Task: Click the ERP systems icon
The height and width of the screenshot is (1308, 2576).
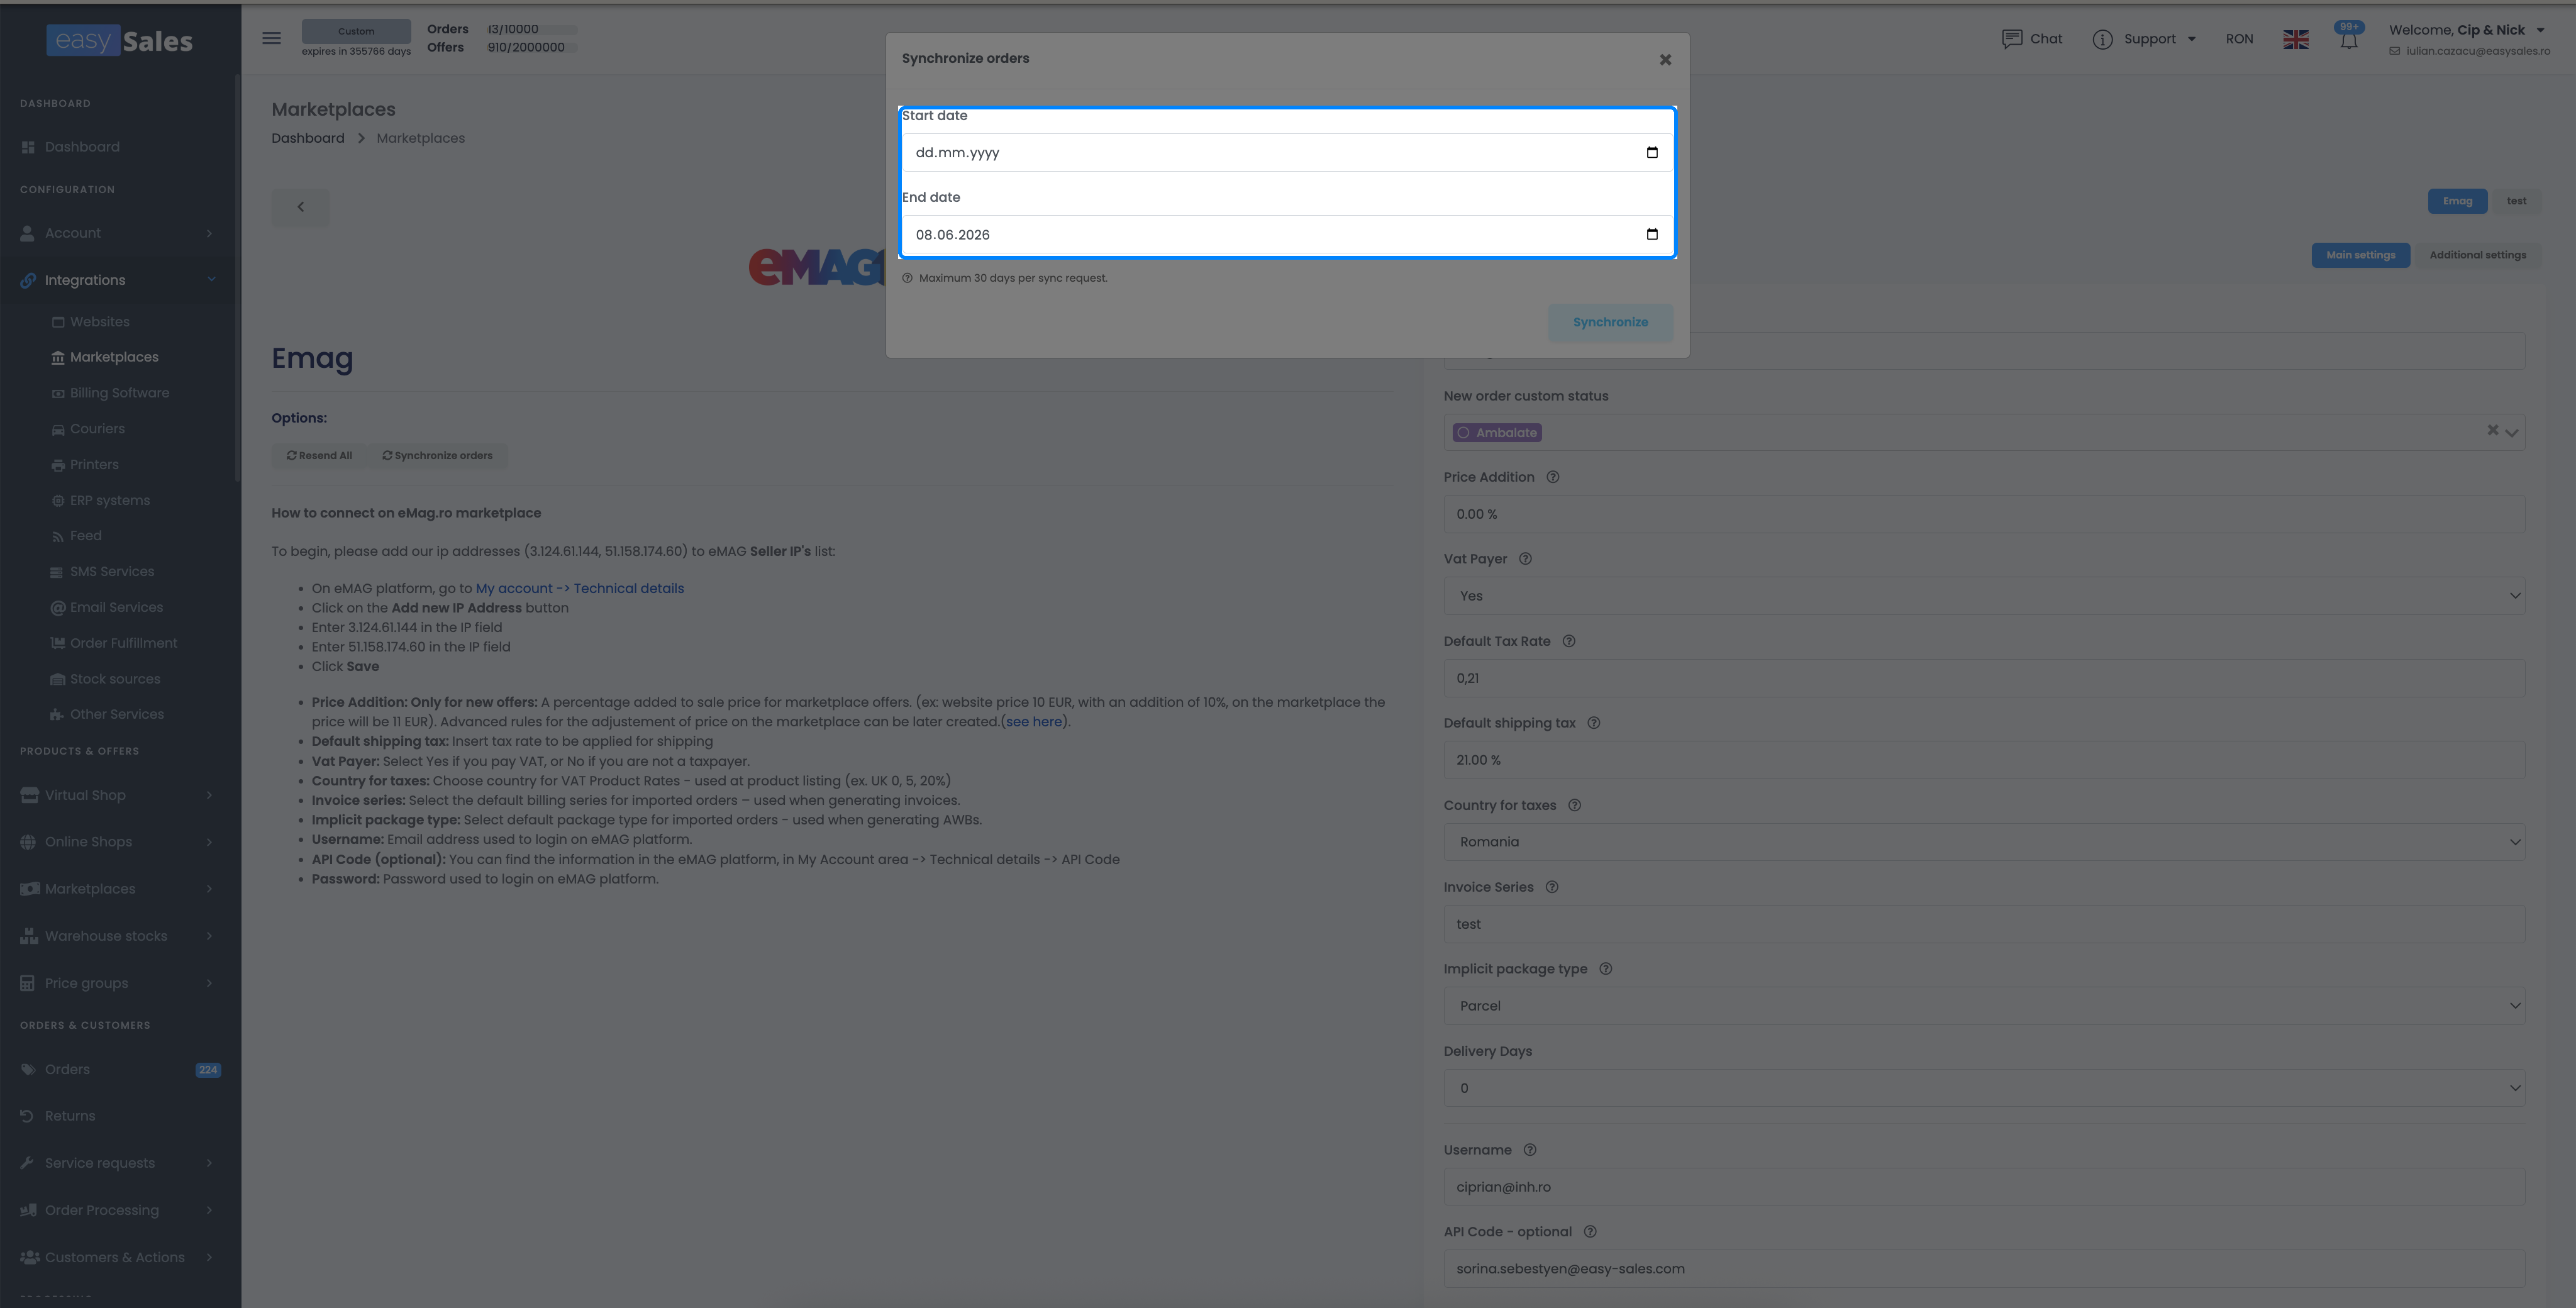Action: (58, 501)
